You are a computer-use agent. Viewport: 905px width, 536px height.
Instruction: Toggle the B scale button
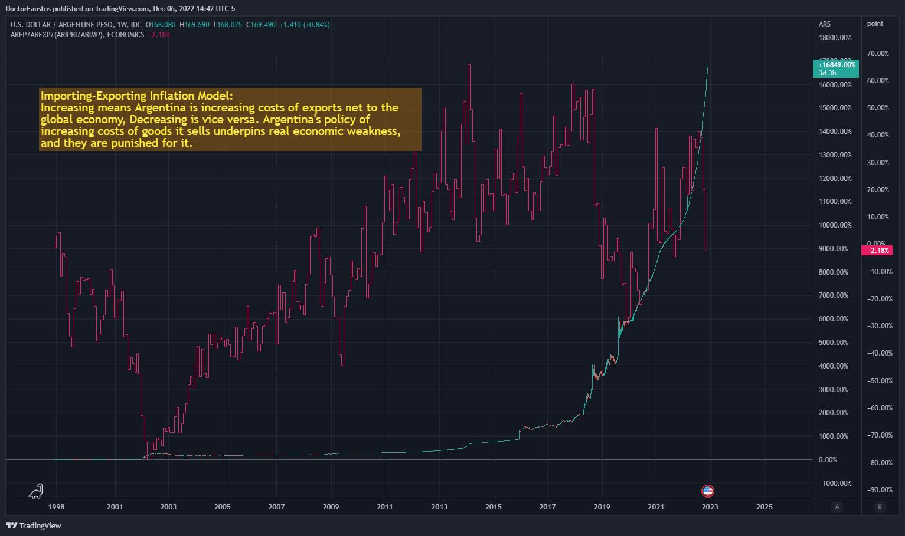[x=880, y=507]
